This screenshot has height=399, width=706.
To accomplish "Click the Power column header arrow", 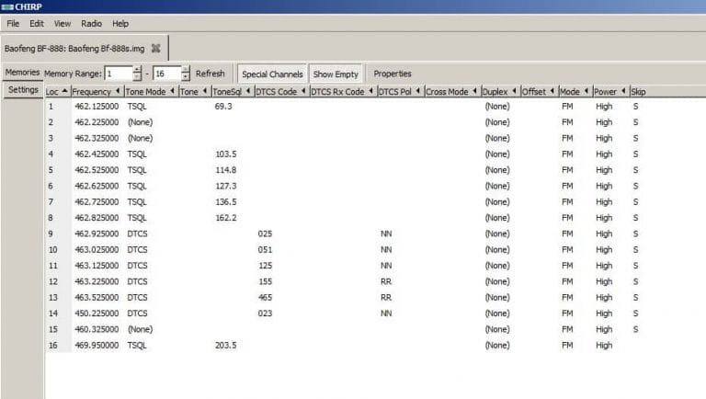I will click(x=623, y=91).
